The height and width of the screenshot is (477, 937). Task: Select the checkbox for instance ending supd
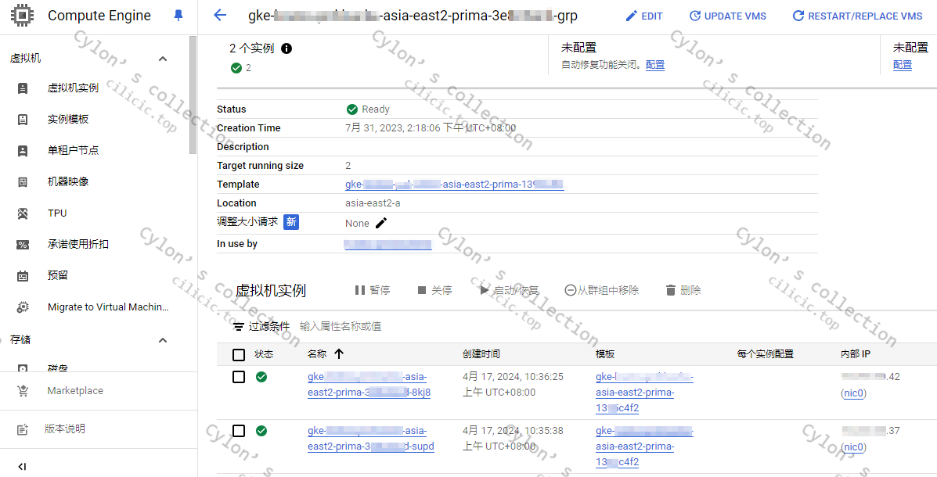(x=239, y=430)
